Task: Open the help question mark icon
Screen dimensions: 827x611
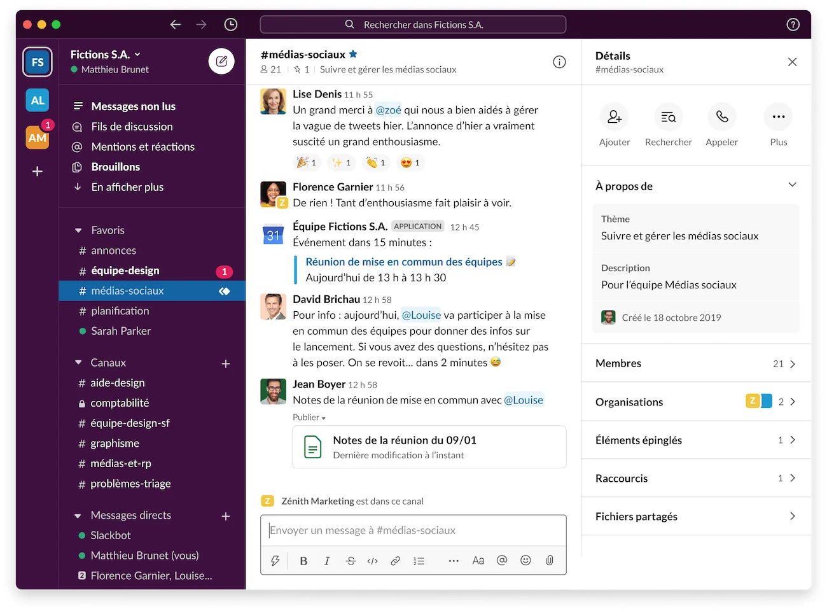Action: [793, 24]
